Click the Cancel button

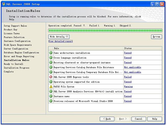click(139, 119)
